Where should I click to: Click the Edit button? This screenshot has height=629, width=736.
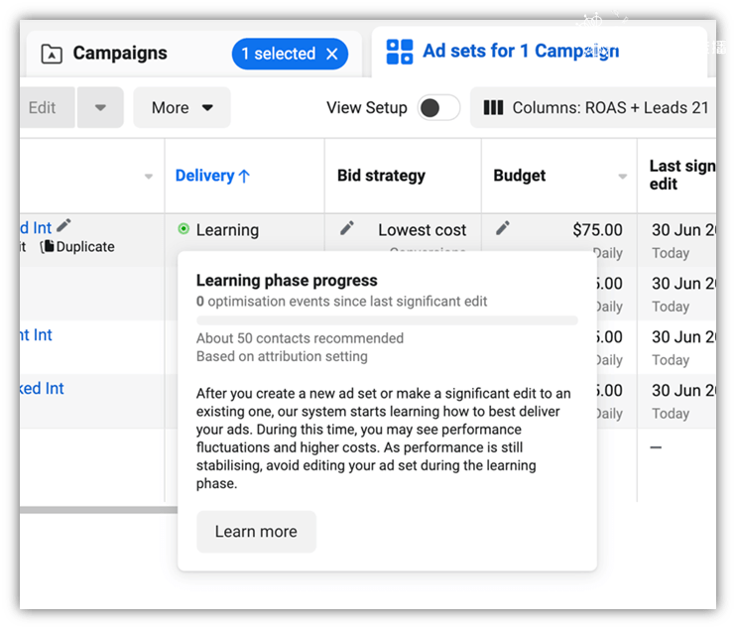pos(47,107)
